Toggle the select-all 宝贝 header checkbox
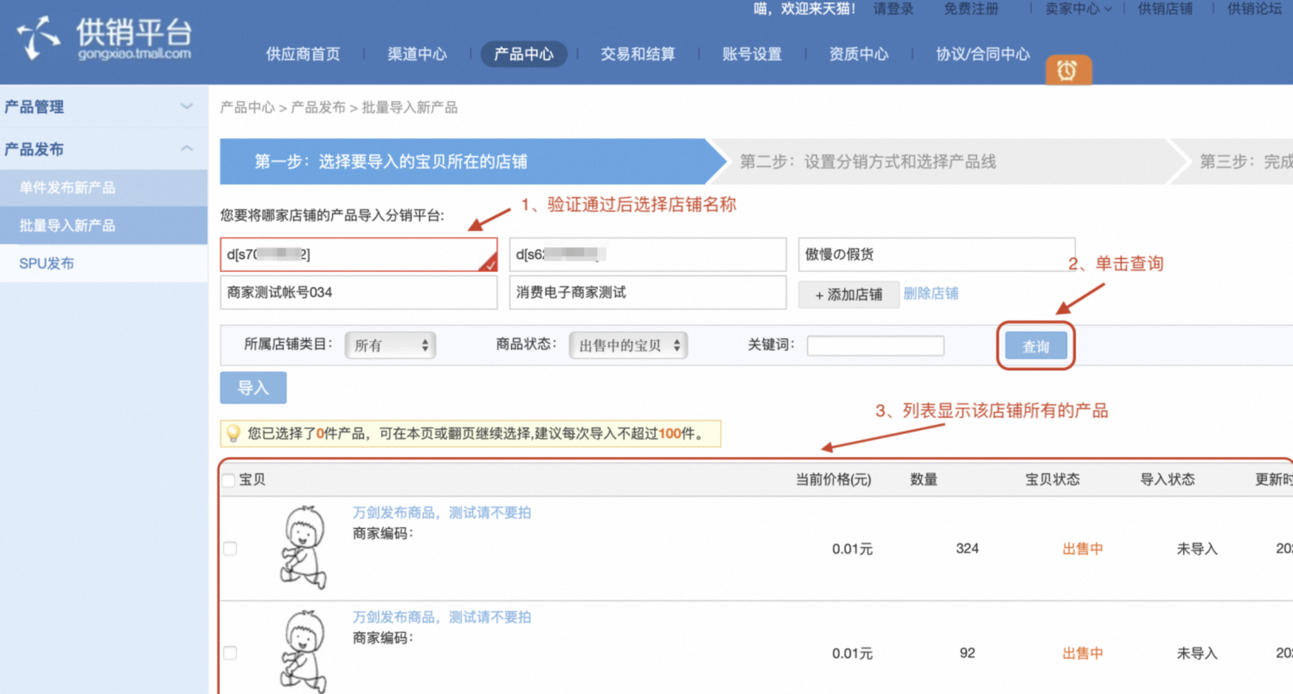 228,480
